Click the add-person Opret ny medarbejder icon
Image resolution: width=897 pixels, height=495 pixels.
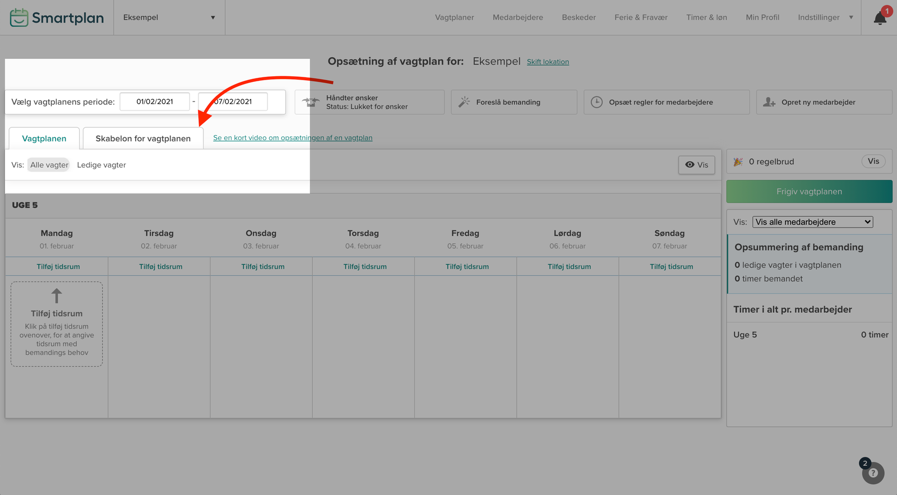click(x=769, y=102)
